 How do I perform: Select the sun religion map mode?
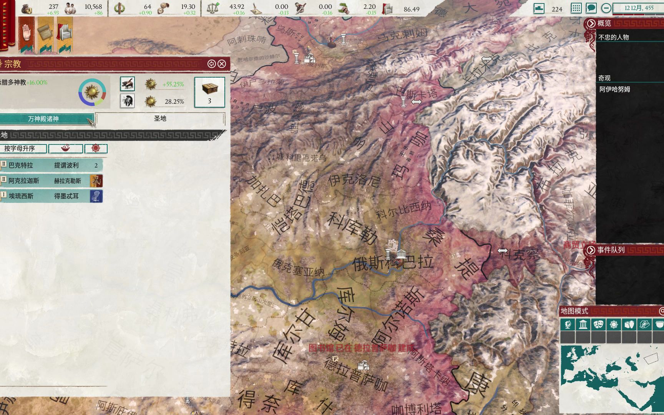click(x=614, y=325)
